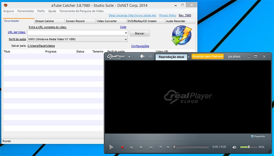Click Atualizar para Premium button
The image size is (274, 156).
click(208, 56)
